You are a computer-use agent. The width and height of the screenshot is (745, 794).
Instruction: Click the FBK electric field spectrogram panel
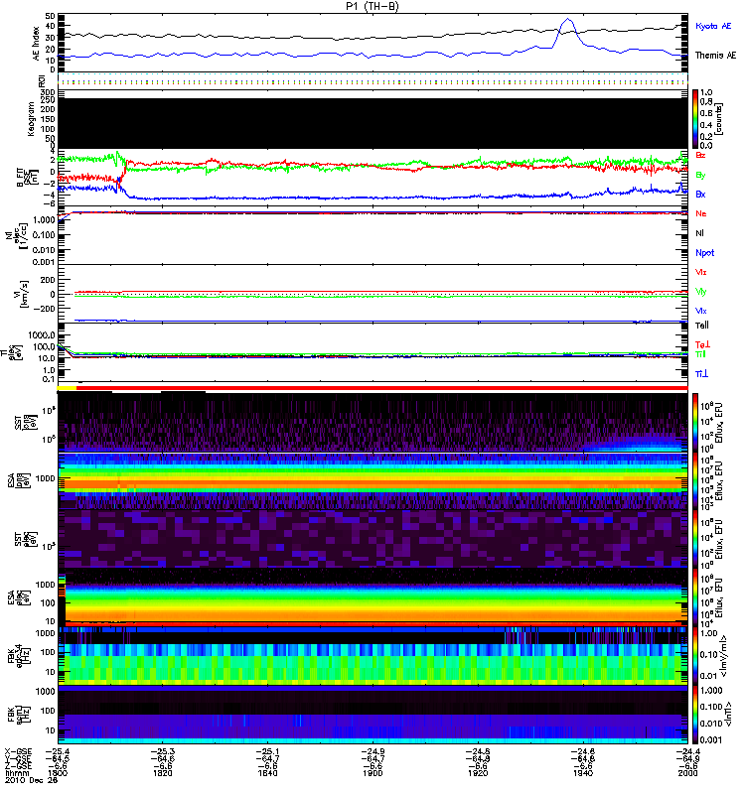(x=372, y=656)
